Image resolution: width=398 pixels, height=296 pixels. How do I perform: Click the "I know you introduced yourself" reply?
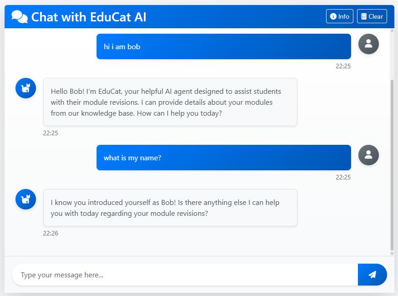coord(170,208)
